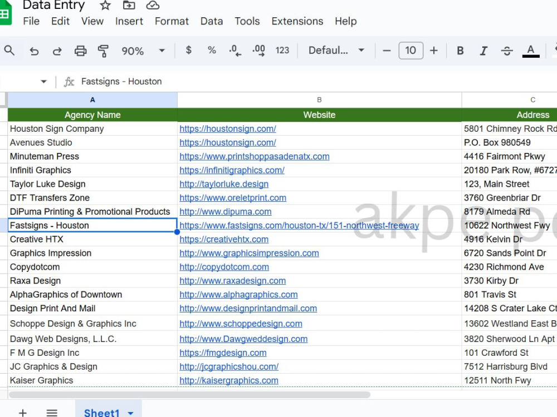Open more number formats (123)
Image resolution: width=557 pixels, height=417 pixels.
point(282,51)
